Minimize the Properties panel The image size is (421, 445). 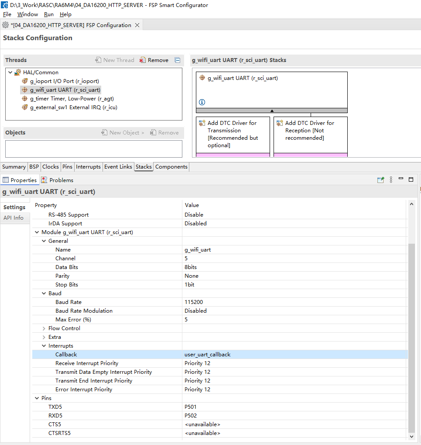tap(401, 179)
